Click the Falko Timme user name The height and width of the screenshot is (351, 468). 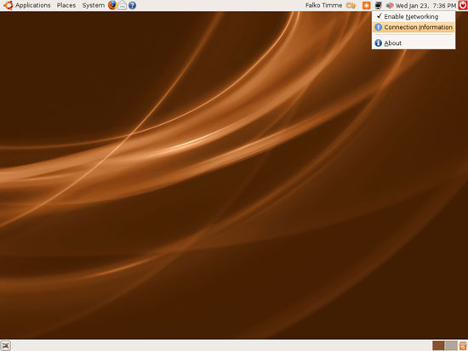click(323, 5)
